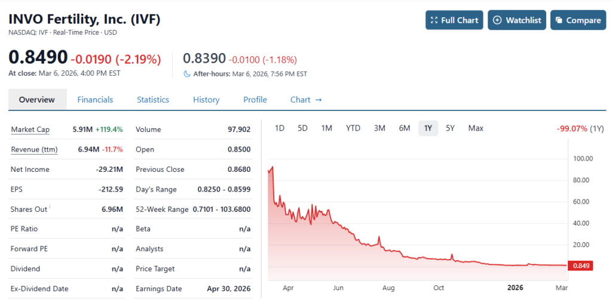The height and width of the screenshot is (308, 612).
Task: Click the Market Cap link
Action: (x=30, y=130)
